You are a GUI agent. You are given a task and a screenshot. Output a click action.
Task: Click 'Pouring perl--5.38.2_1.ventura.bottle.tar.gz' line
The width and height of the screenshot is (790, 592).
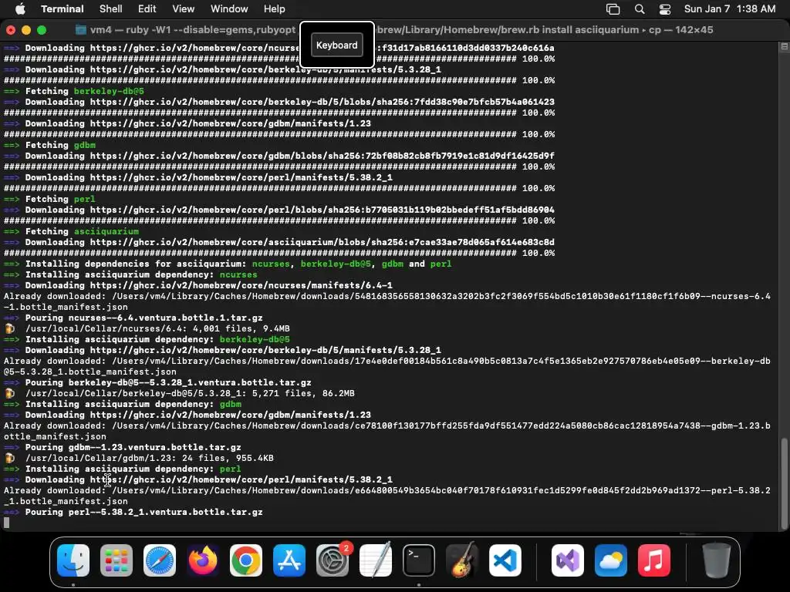tap(133, 512)
